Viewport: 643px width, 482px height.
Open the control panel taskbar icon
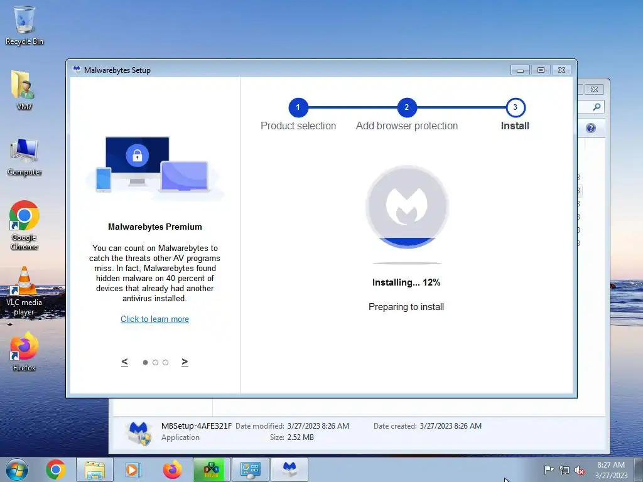tap(250, 469)
